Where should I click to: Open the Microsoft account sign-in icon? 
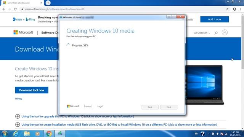[225, 32]
